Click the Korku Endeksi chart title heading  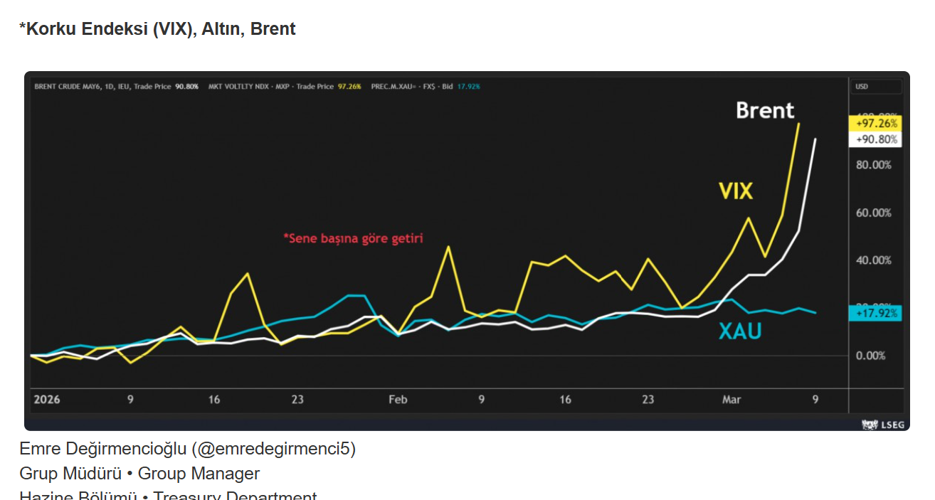click(157, 29)
